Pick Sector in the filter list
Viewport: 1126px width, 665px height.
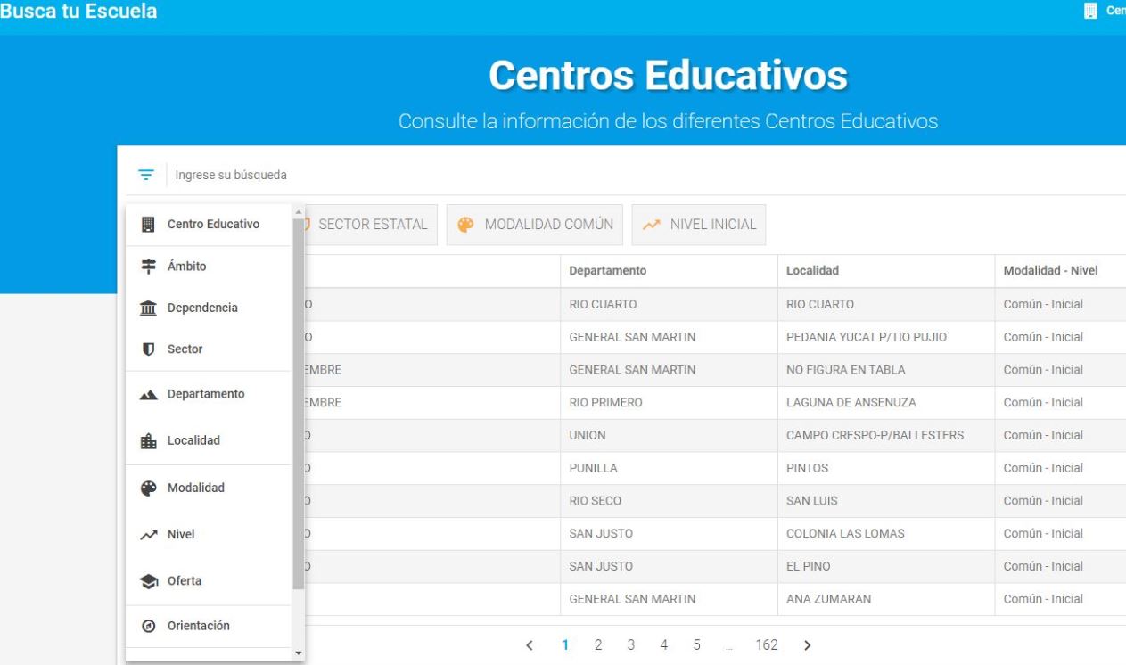pos(209,349)
